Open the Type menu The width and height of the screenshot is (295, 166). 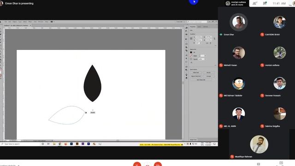pos(20,22)
